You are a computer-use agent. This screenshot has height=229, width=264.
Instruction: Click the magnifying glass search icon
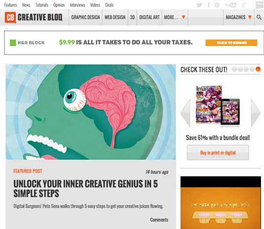pos(259,17)
